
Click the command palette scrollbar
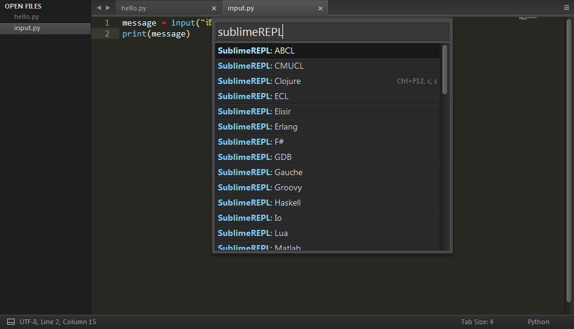445,69
